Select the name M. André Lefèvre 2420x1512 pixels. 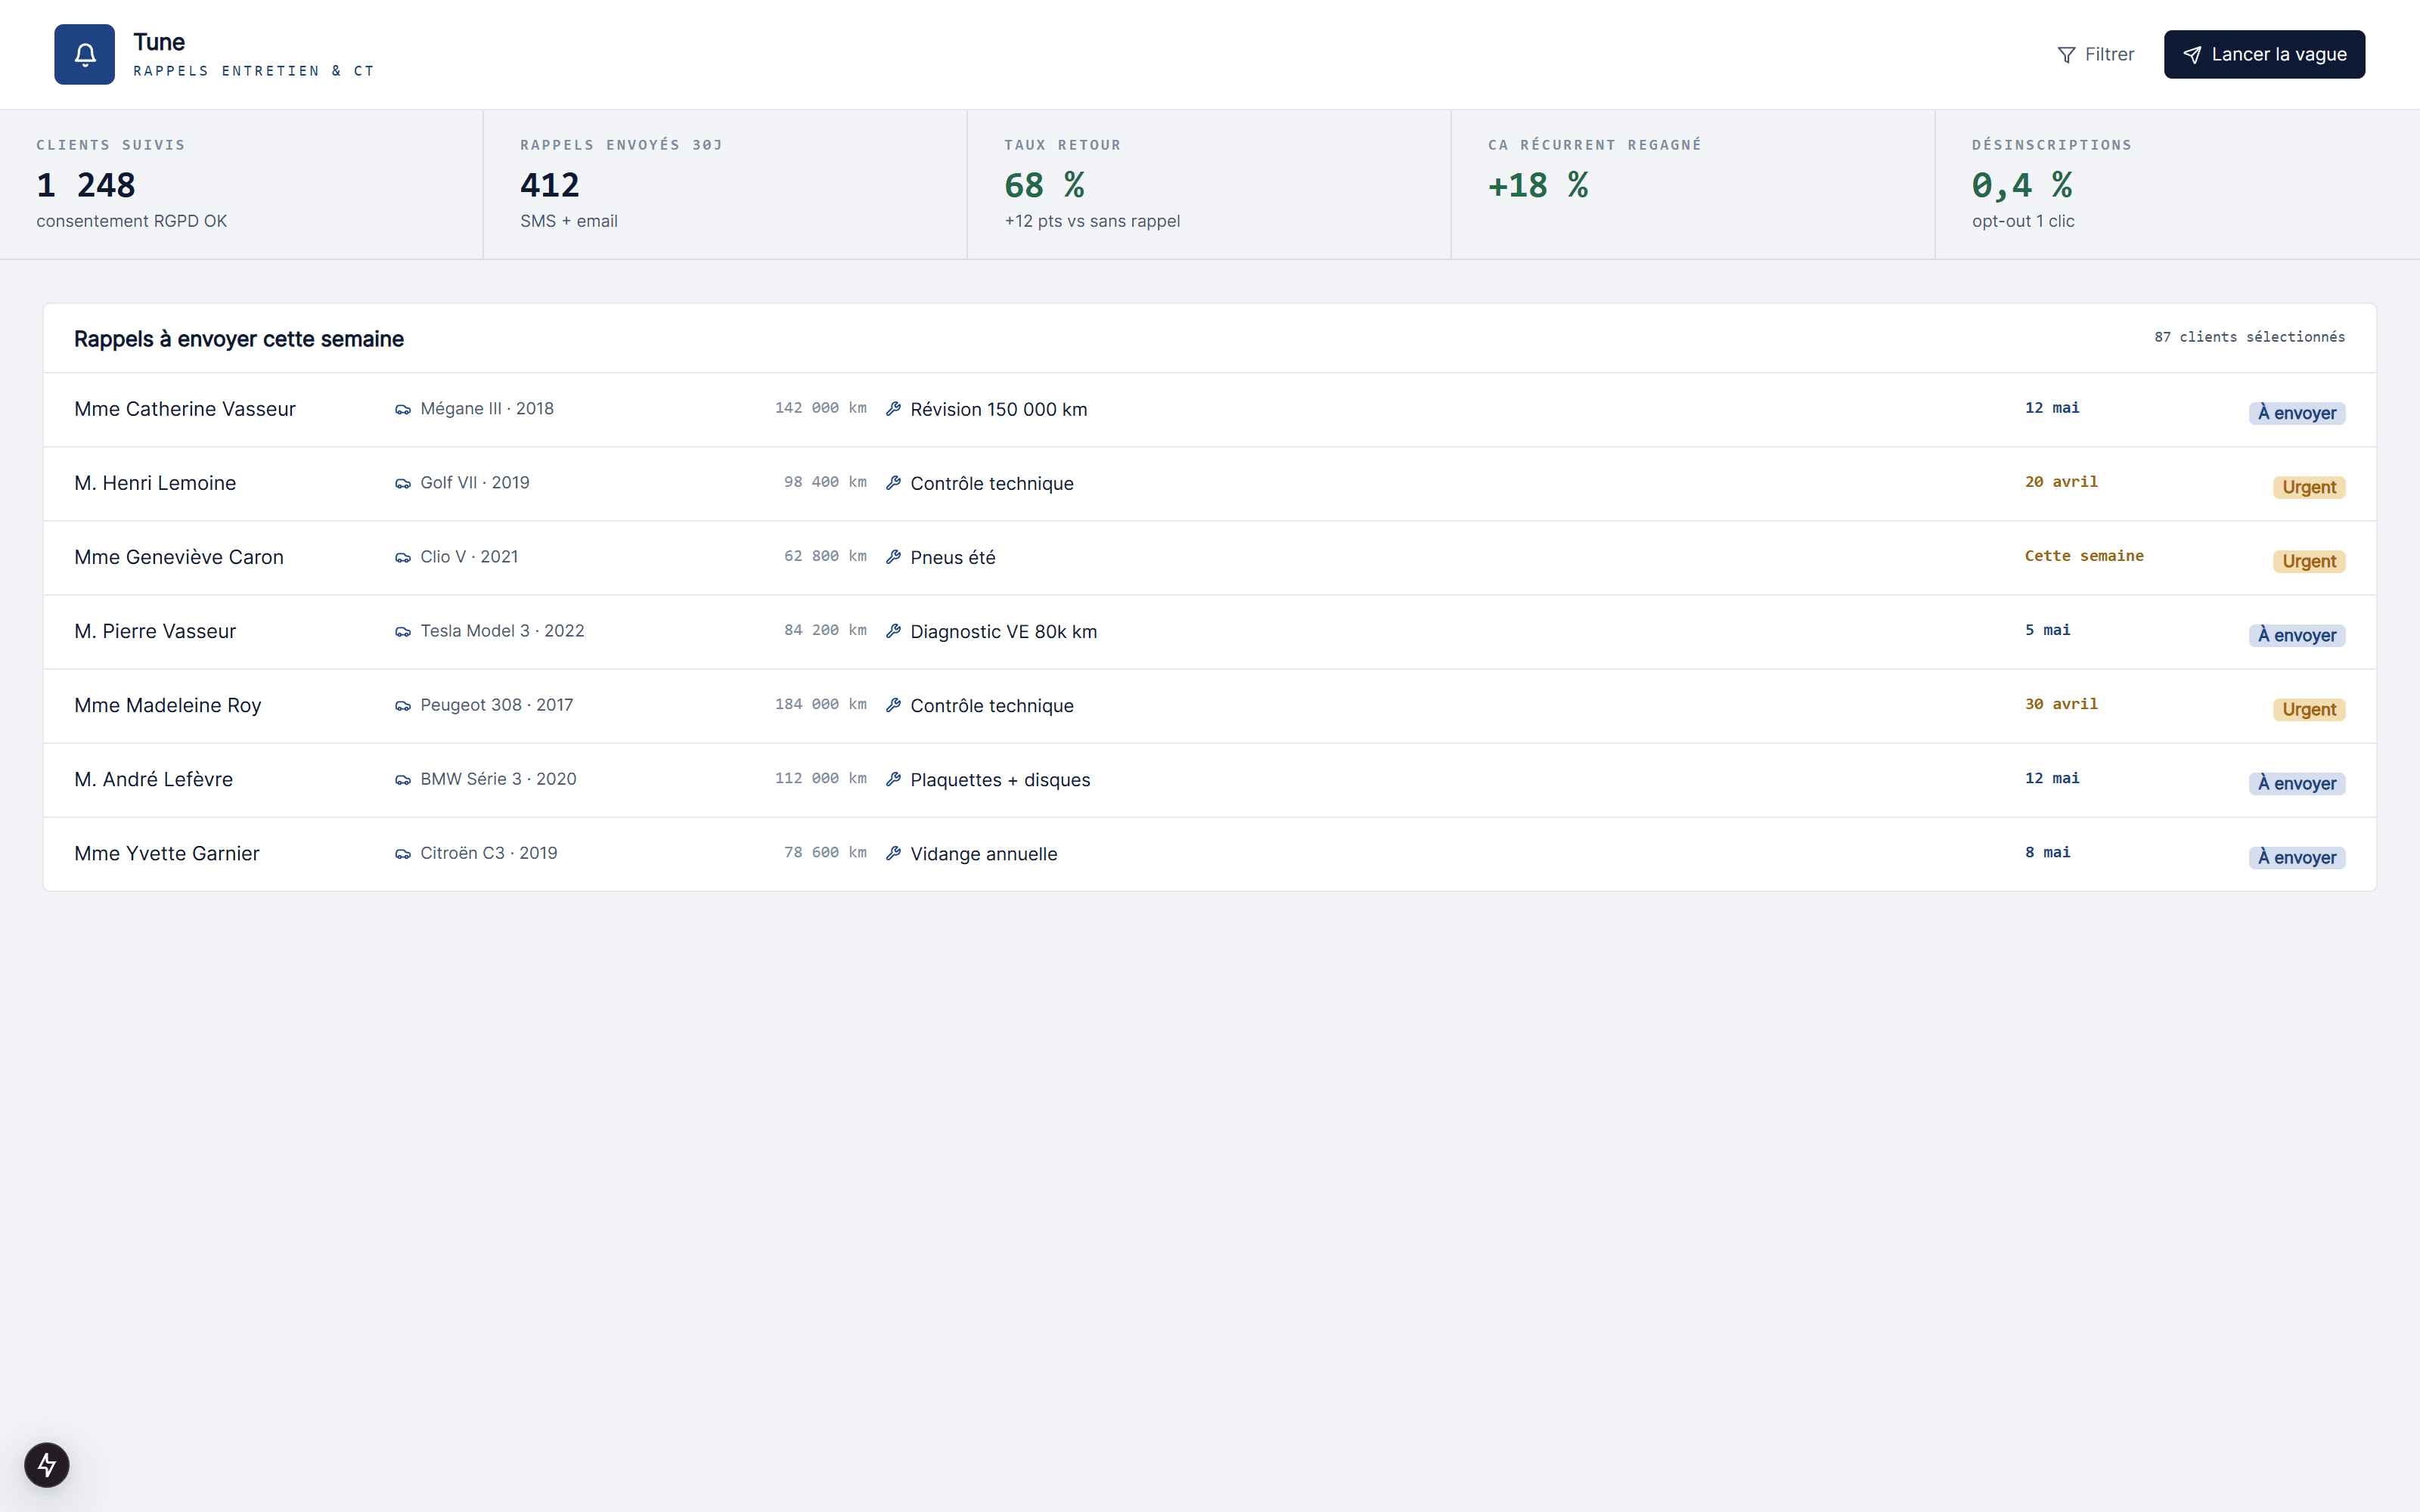[153, 779]
